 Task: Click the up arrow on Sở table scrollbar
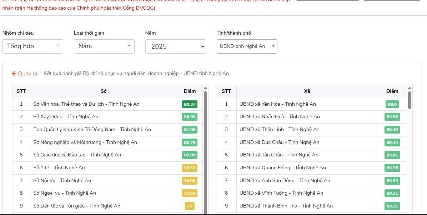tap(205, 88)
